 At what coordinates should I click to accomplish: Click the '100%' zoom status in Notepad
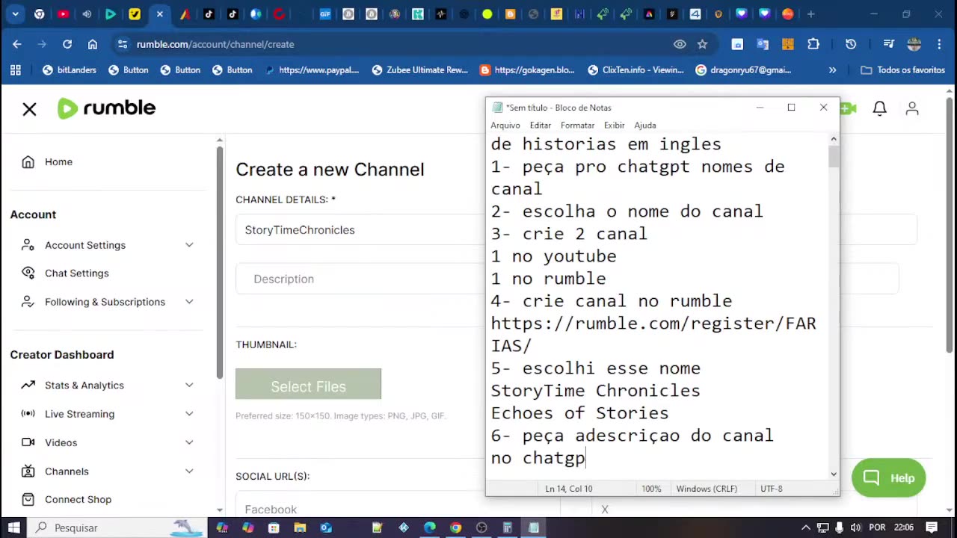[x=651, y=489]
